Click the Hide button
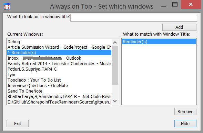 pos(185,124)
